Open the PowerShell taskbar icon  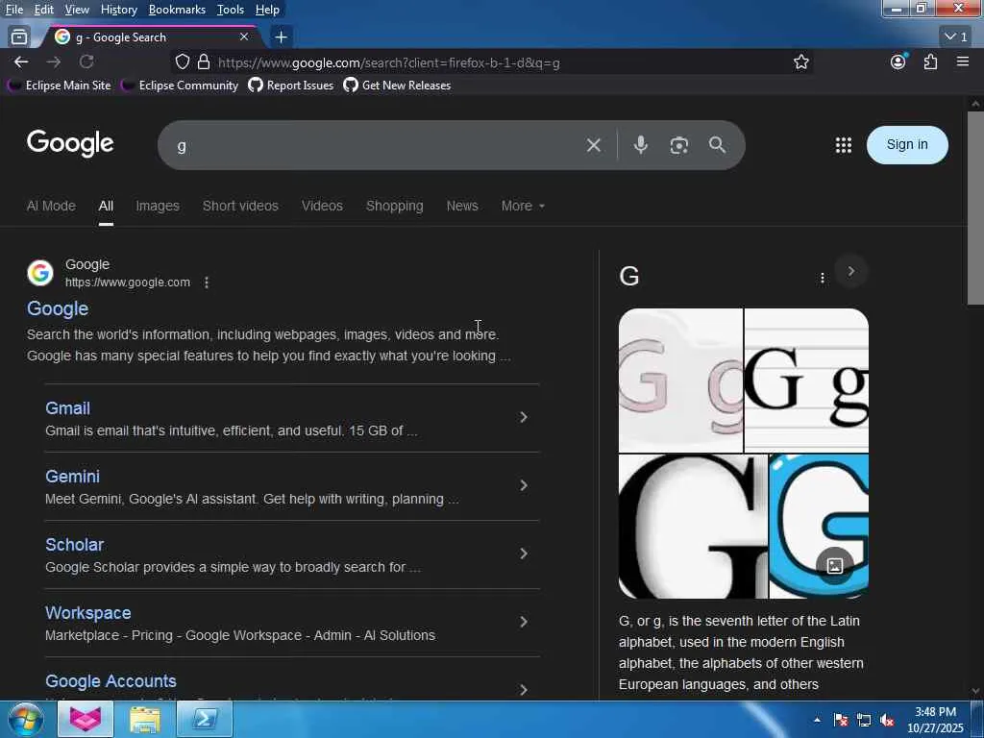205,719
